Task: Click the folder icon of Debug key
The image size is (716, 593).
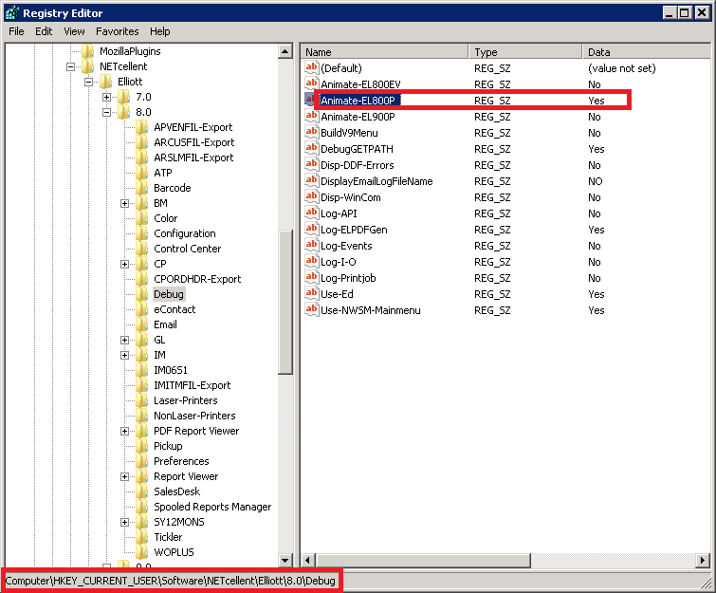Action: click(x=142, y=294)
